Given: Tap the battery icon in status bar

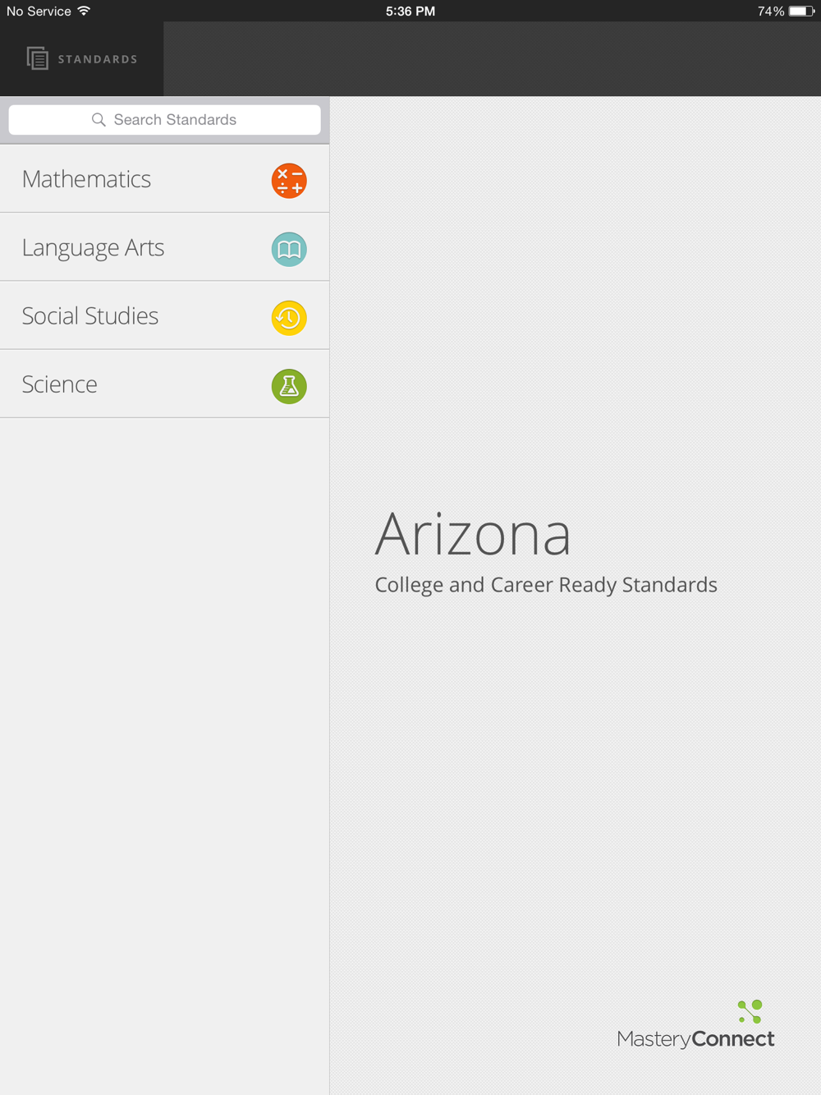Looking at the screenshot, I should pos(801,12).
